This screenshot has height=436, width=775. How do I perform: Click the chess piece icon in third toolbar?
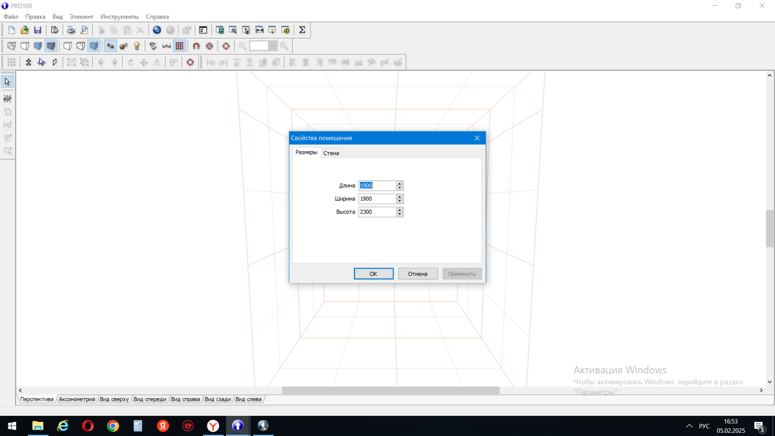[28, 62]
